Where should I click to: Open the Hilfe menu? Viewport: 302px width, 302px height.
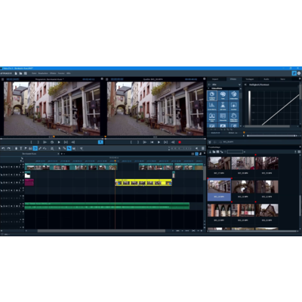[69, 73]
